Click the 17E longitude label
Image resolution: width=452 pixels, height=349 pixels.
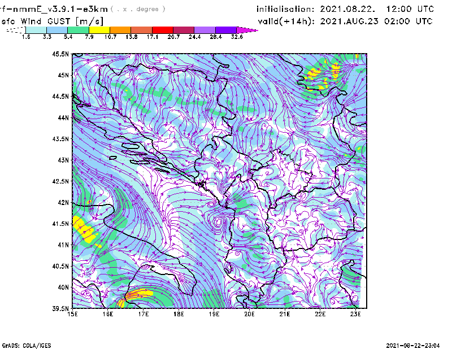coord(144,314)
